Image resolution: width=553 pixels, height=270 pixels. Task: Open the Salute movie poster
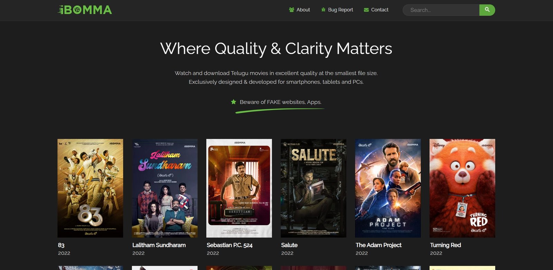313,188
